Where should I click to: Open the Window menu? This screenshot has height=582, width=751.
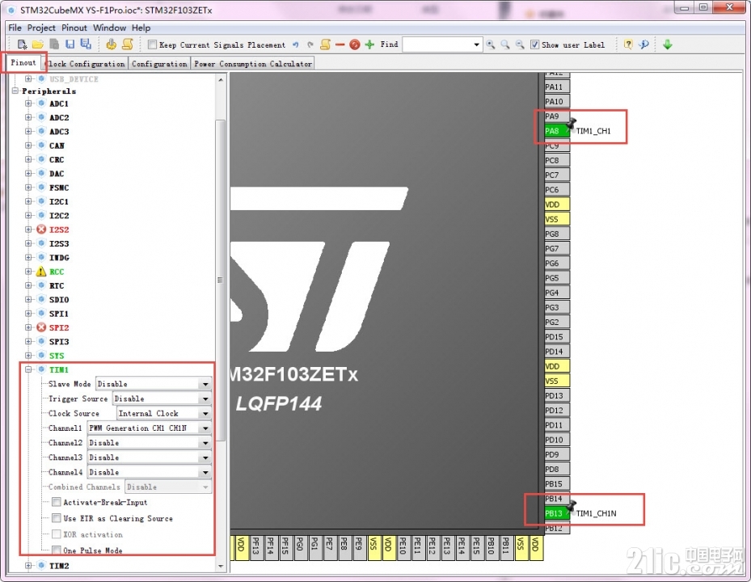pos(110,27)
